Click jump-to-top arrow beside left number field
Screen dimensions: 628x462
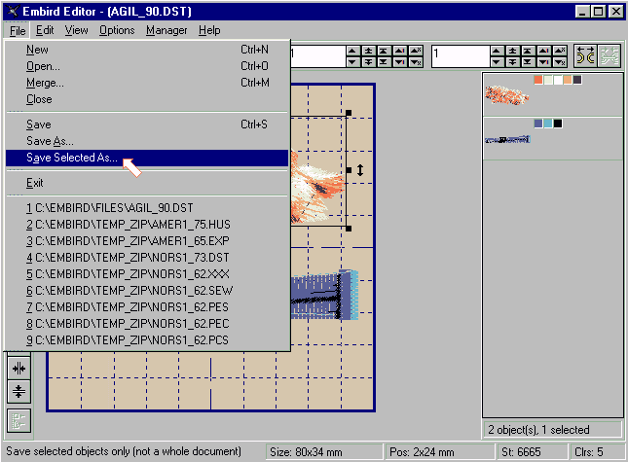click(384, 51)
